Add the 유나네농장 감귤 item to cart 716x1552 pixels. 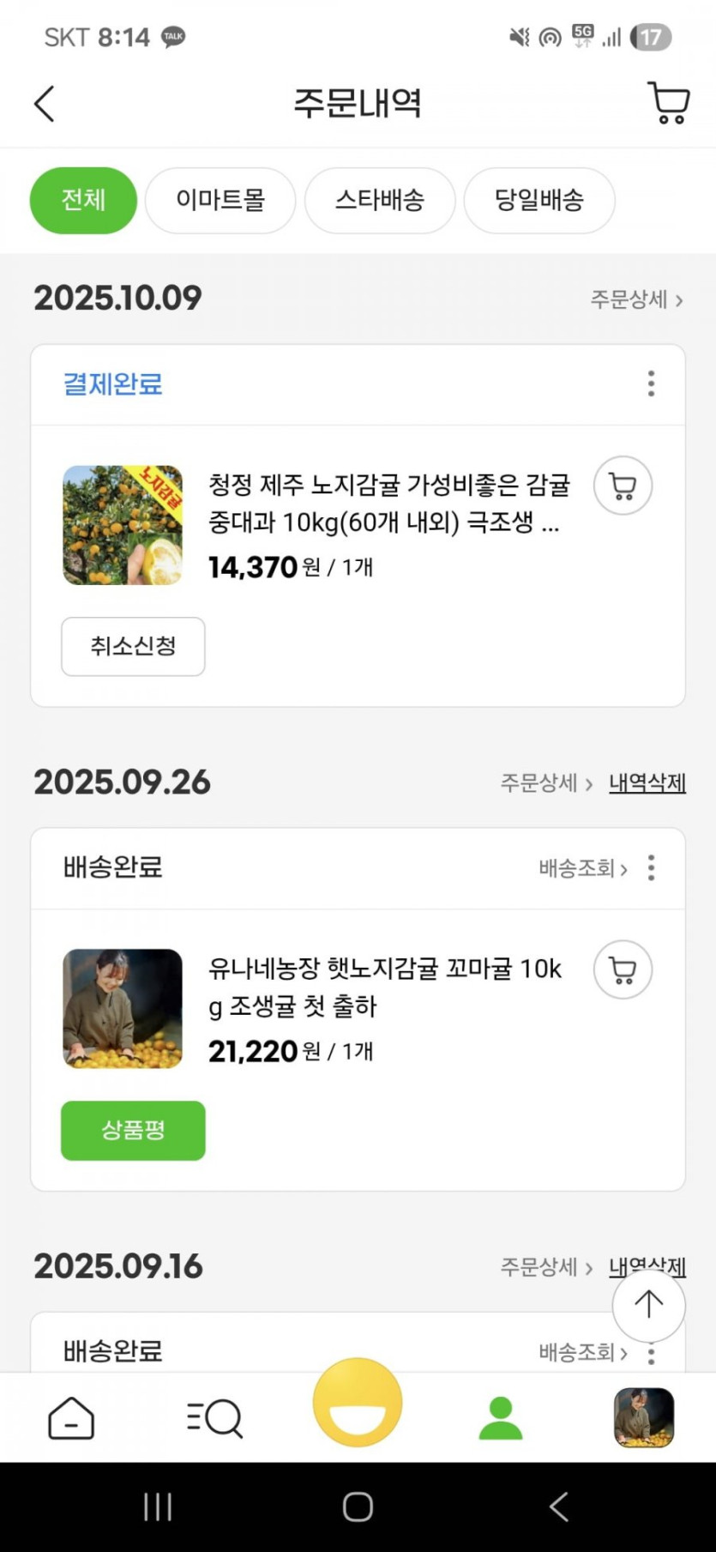(x=623, y=970)
